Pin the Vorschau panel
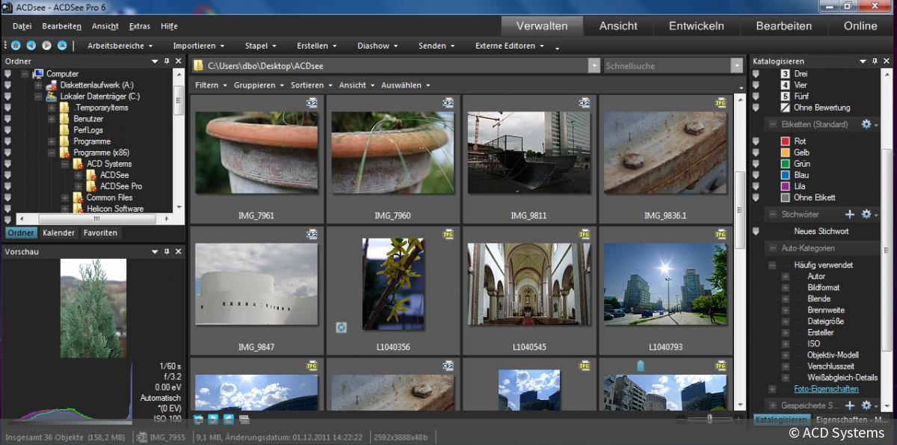Viewport: 897px width, 445px height. 167,252
